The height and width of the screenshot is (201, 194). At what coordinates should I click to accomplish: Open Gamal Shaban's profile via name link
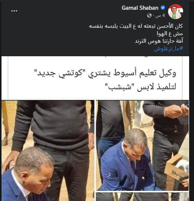tap(140, 8)
